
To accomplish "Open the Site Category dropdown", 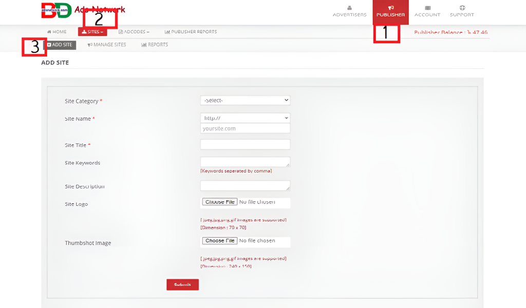I will coord(245,101).
